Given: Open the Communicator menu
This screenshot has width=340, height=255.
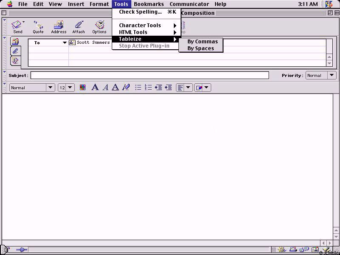Looking at the screenshot, I should [189, 4].
